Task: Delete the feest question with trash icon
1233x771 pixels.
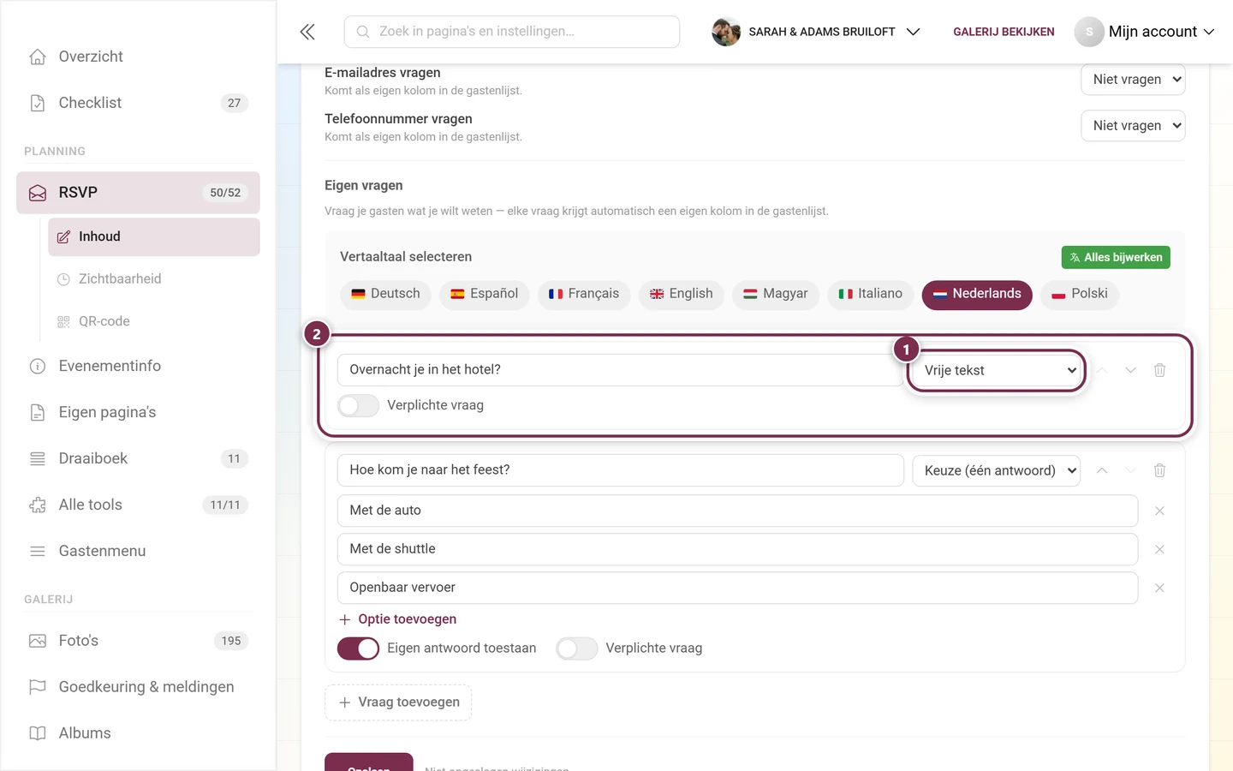Action: pos(1159,470)
